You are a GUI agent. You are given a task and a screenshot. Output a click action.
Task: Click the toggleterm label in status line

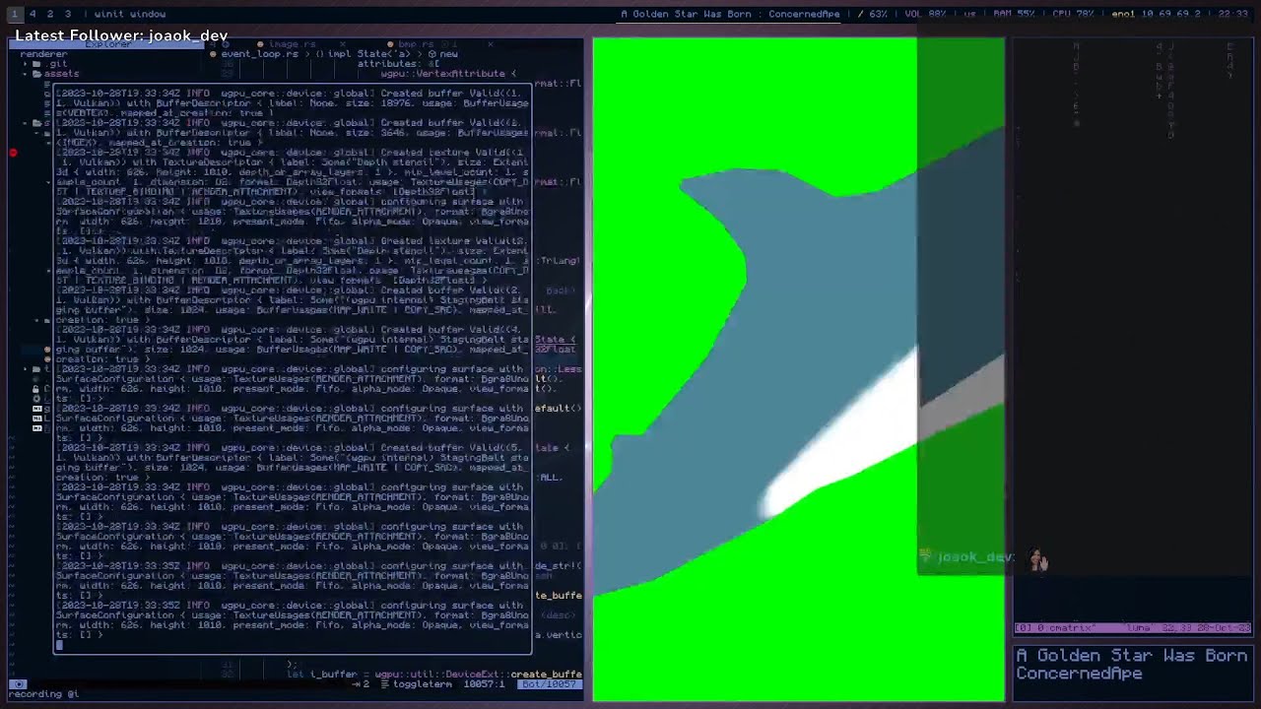[x=423, y=684]
